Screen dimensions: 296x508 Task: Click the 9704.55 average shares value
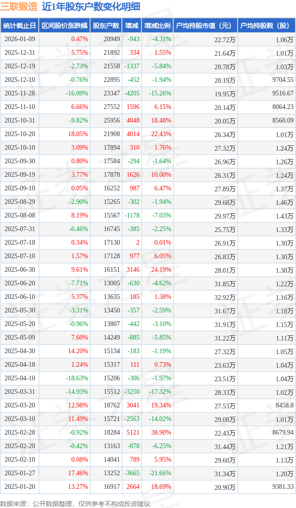click(x=283, y=80)
